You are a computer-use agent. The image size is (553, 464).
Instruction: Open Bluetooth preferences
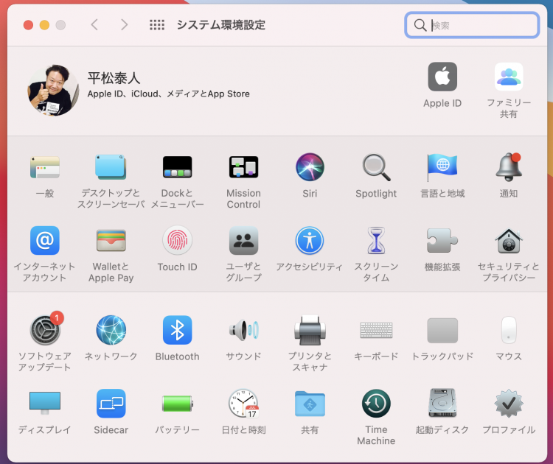(178, 330)
